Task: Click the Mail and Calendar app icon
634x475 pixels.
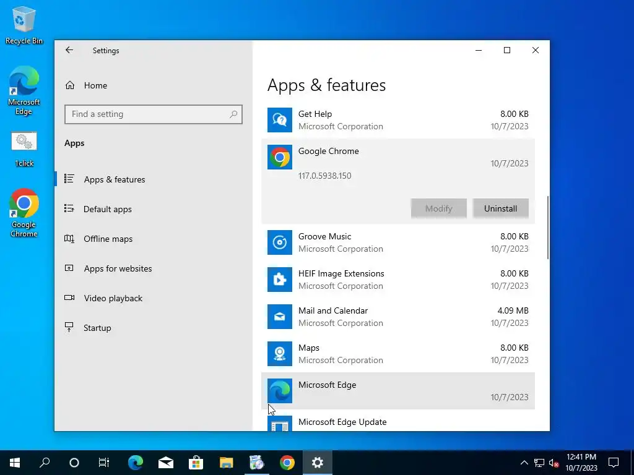Action: [x=280, y=317]
